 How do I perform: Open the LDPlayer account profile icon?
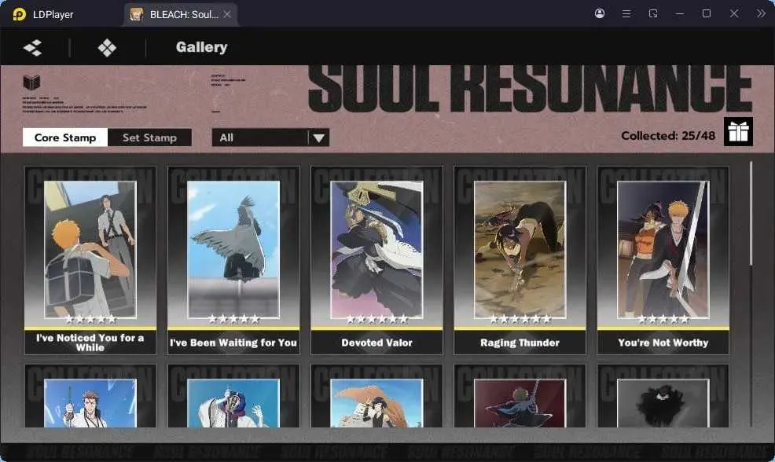600,14
